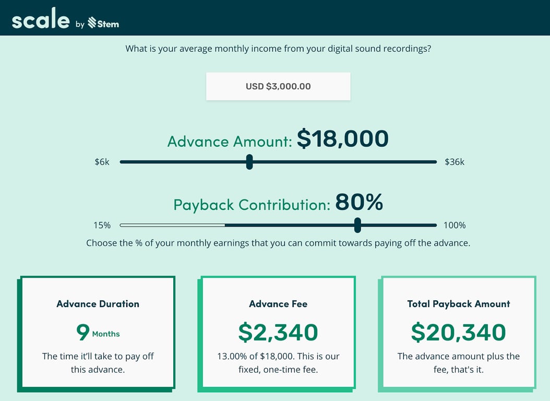This screenshot has width=550, height=401.
Task: Click the 9 Months duration value
Action: point(98,333)
